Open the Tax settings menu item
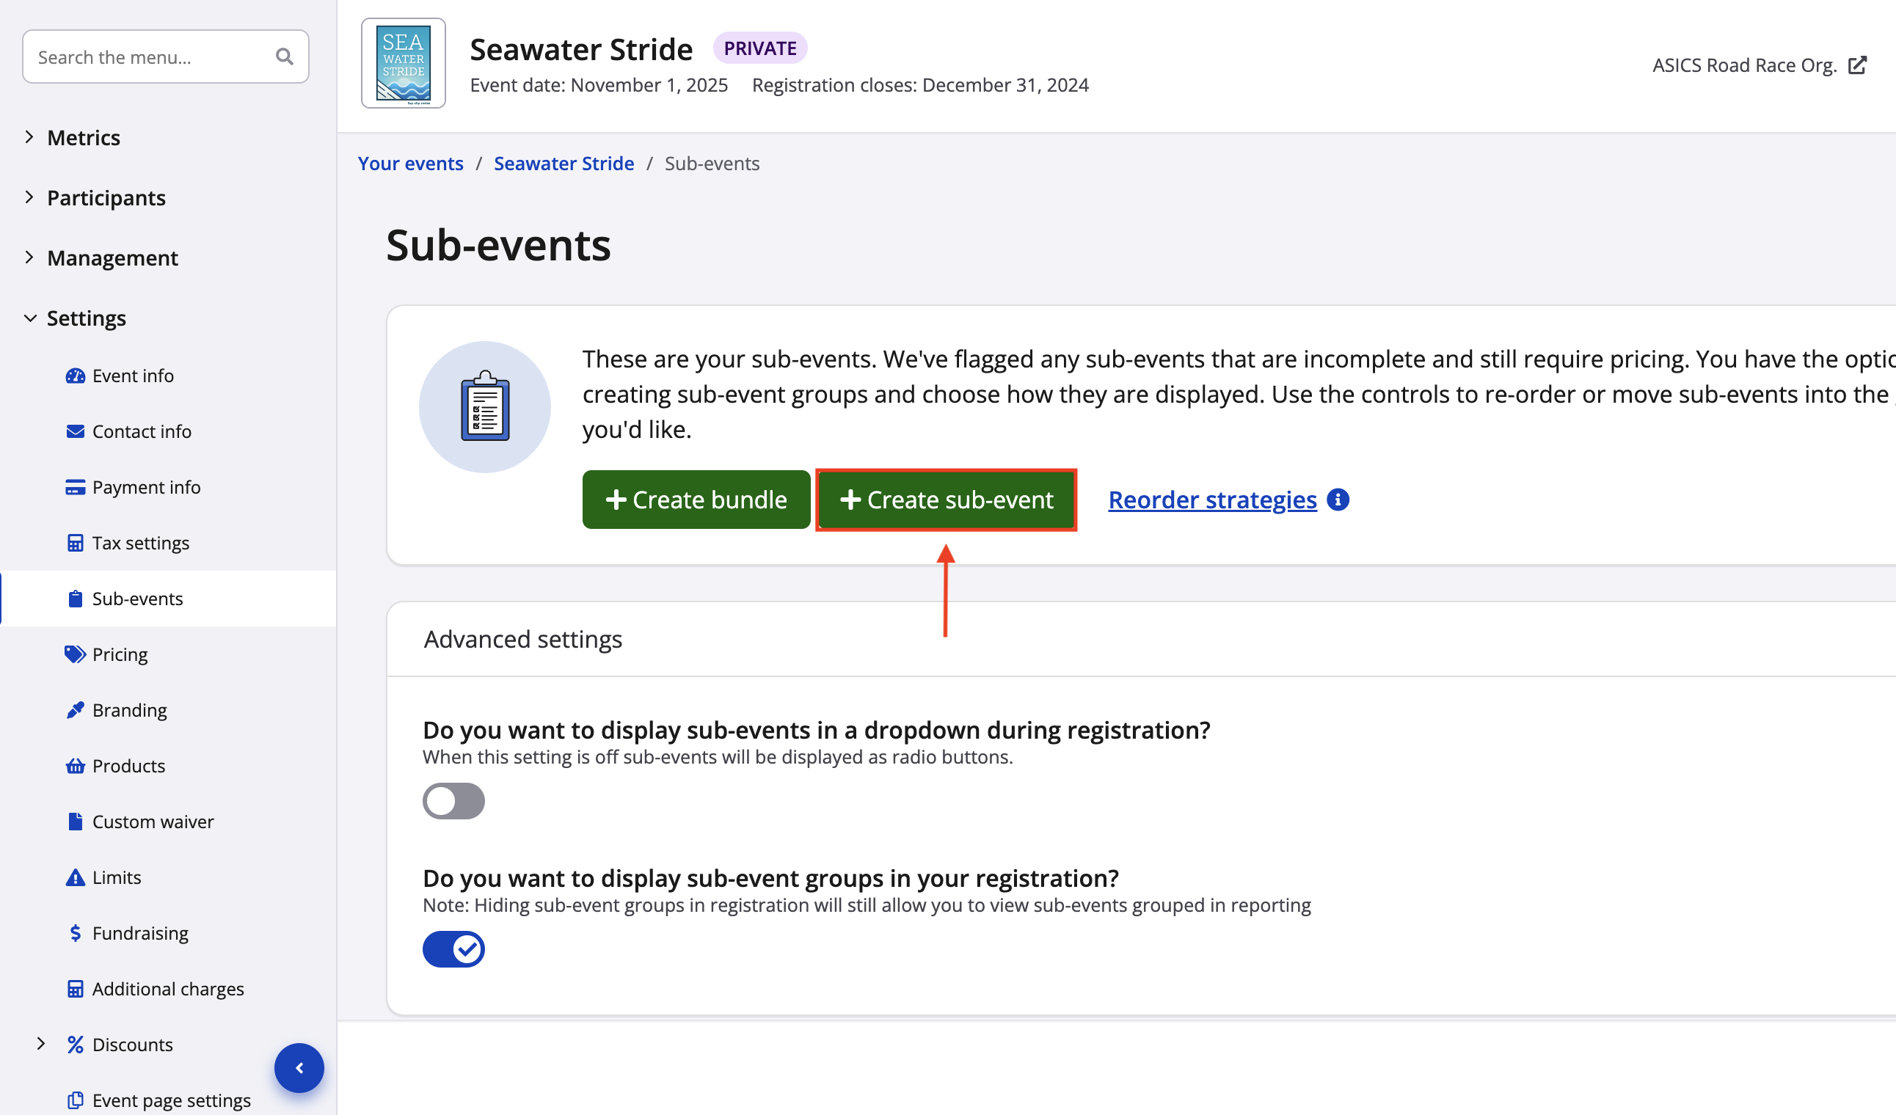This screenshot has height=1115, width=1896. [x=140, y=542]
